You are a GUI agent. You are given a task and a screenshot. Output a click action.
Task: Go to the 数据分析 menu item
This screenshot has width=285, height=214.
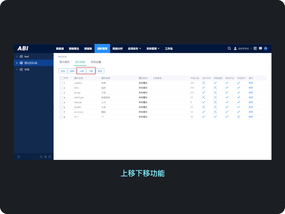(117, 49)
